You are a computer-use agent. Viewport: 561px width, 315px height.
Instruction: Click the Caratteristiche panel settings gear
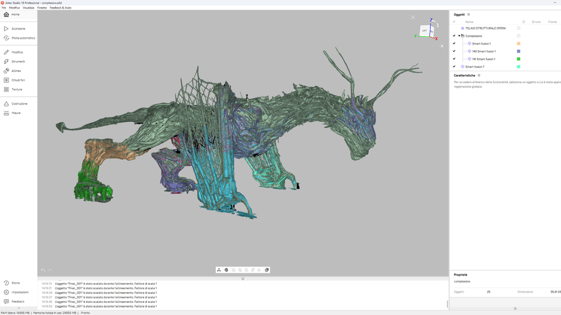(x=479, y=75)
